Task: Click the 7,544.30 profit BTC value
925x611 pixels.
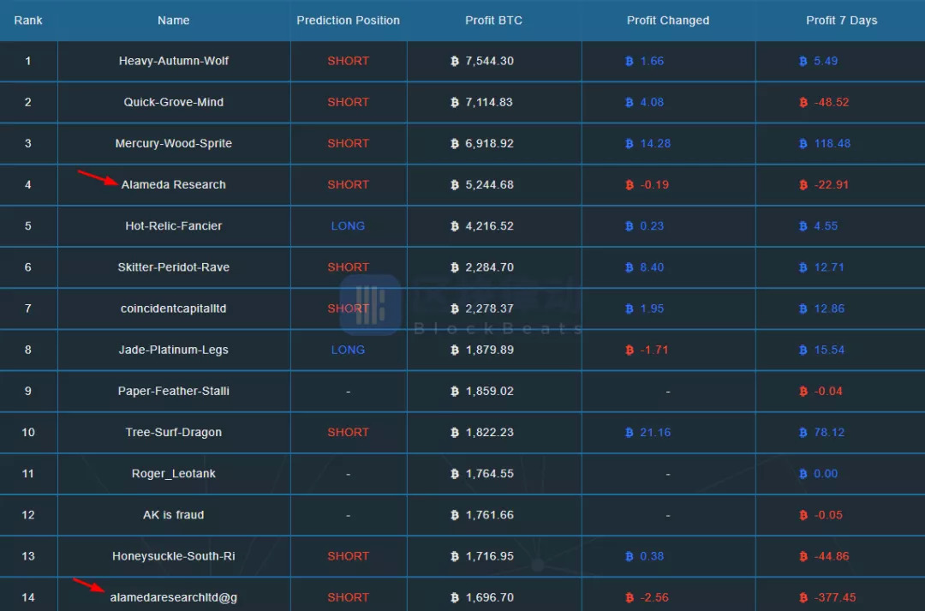Action: pos(489,61)
